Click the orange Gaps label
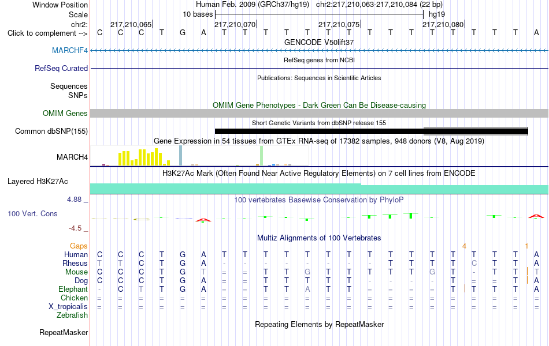Viewport: 549px width, 346px height. (x=79, y=246)
